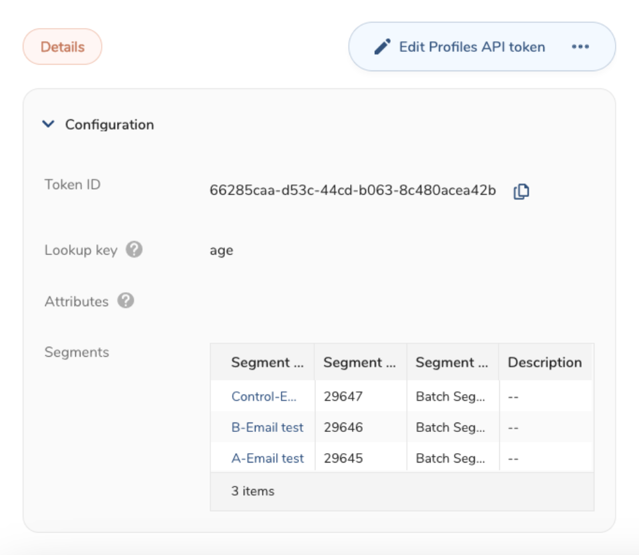Switch to the Details tab
The width and height of the screenshot is (639, 555).
(x=63, y=47)
